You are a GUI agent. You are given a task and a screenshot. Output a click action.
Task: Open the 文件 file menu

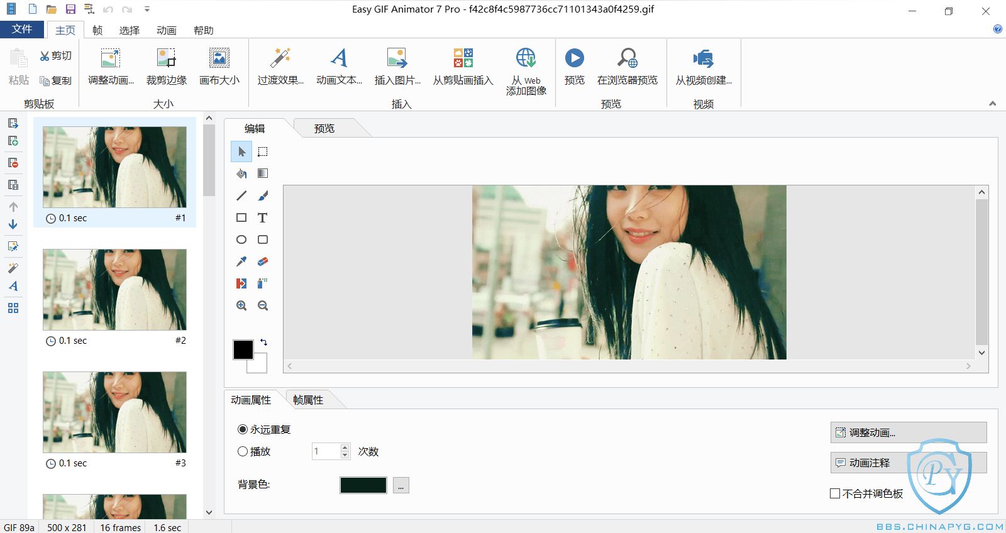pyautogui.click(x=22, y=30)
